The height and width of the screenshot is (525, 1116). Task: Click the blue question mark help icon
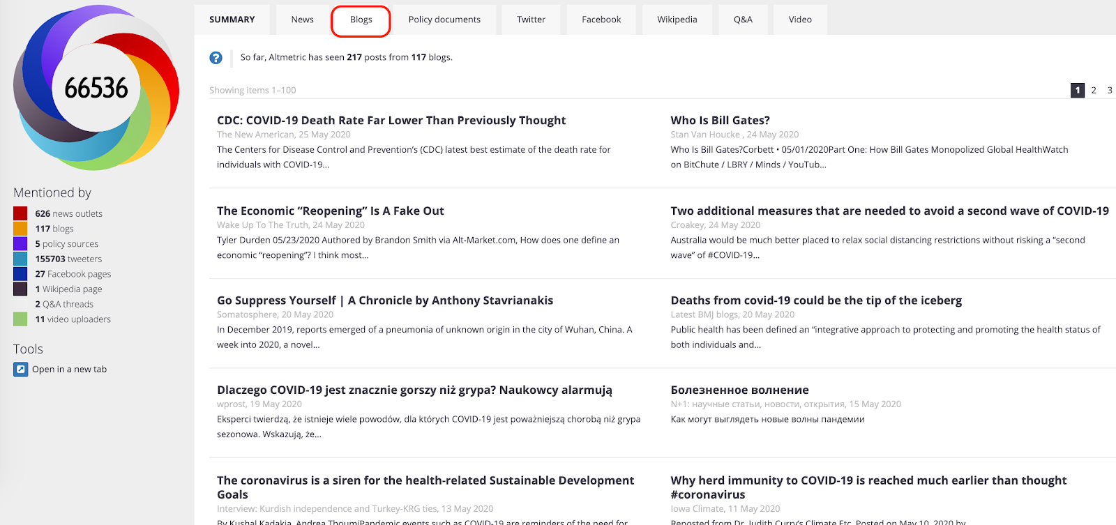tap(216, 58)
